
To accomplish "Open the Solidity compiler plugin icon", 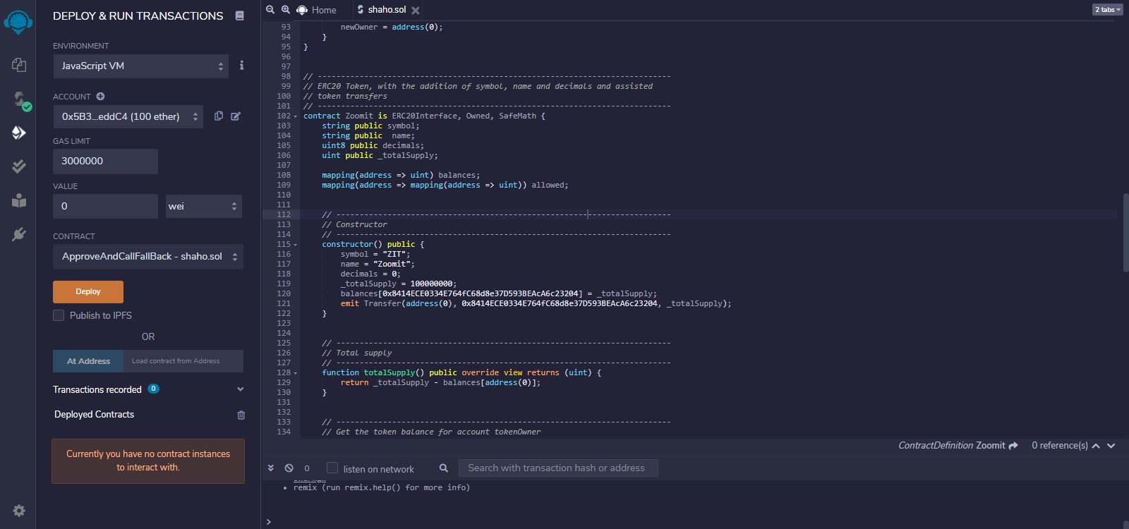I will [19, 99].
